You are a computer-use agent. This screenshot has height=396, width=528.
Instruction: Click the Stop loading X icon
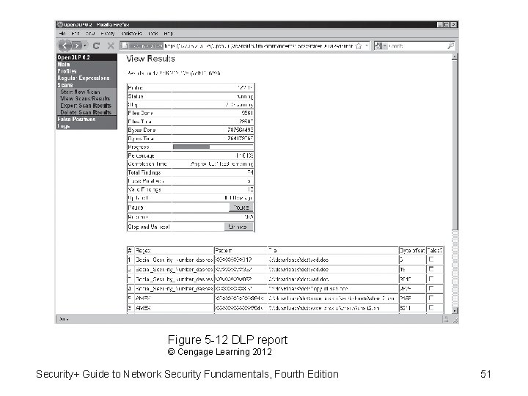(x=111, y=45)
